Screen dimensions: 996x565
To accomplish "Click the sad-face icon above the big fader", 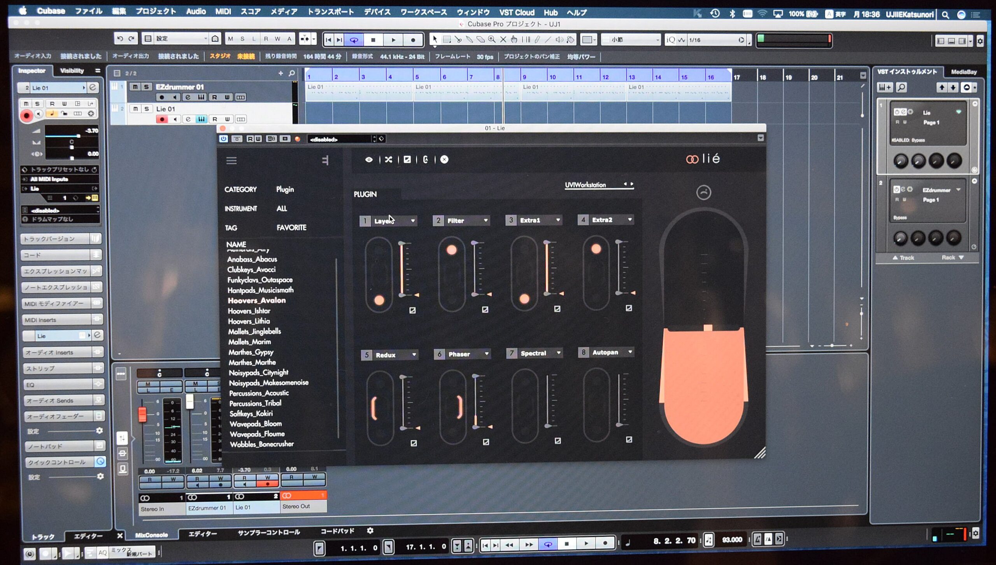I will coord(703,192).
